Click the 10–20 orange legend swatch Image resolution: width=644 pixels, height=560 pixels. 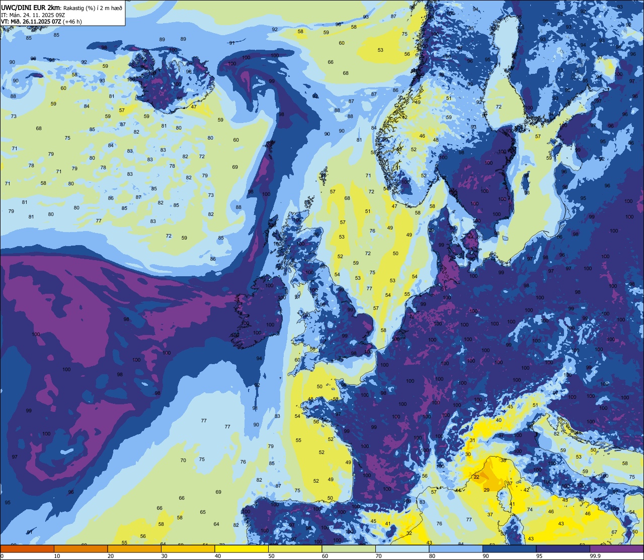[x=81, y=548]
